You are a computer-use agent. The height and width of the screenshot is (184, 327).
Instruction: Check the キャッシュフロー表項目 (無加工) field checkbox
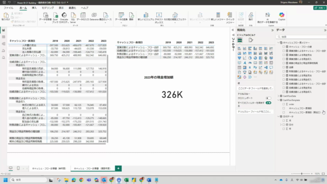(284, 112)
